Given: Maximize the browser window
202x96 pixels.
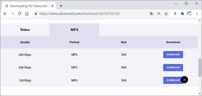Looking at the screenshot, I should 186,3.
